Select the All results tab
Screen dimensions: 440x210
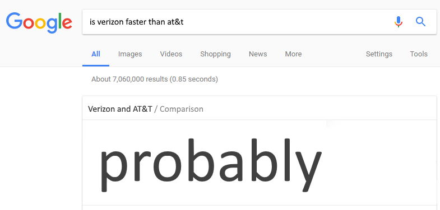tap(96, 54)
